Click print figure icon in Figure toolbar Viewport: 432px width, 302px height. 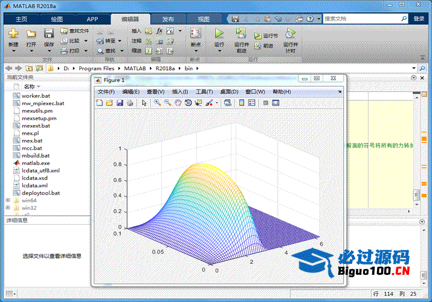point(130,103)
